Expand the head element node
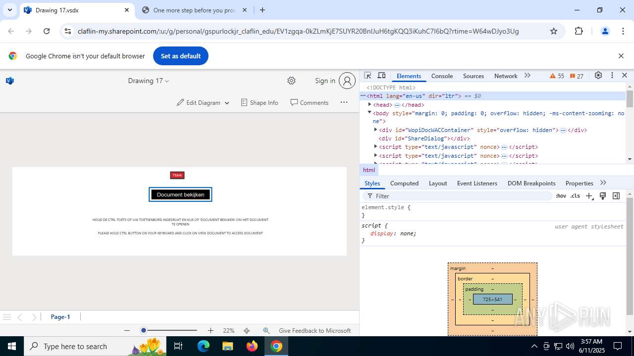 point(370,104)
